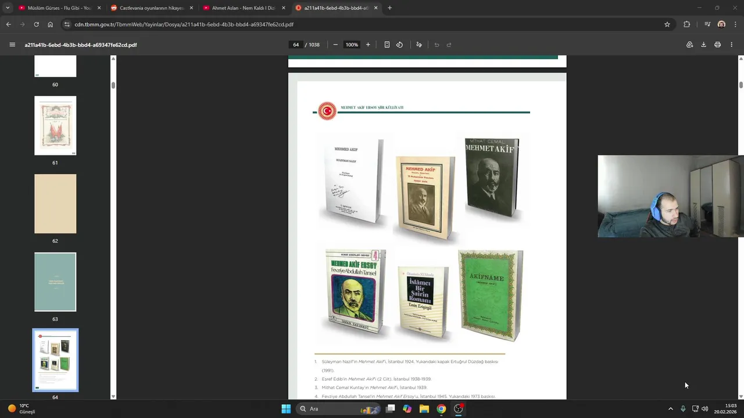Open Copilot from taskbar
Screen dimensions: 744x418
pyautogui.click(x=407, y=409)
